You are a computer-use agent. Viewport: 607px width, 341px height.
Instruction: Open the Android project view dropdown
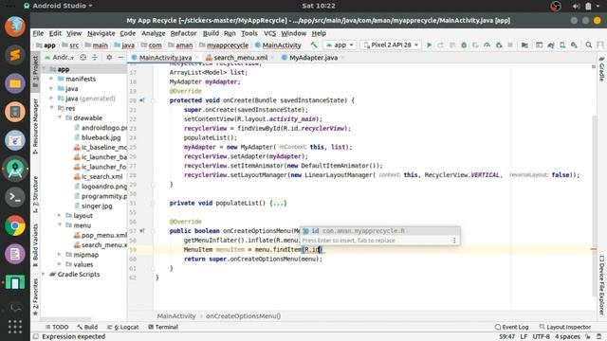pos(59,57)
